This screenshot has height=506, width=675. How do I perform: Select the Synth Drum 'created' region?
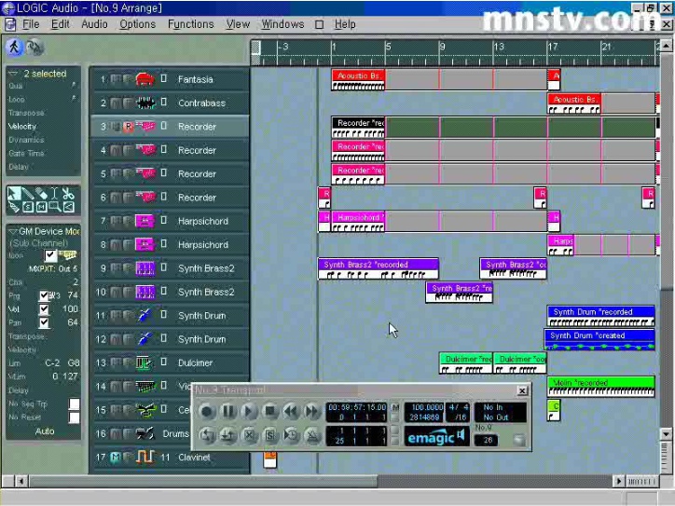[x=599, y=339]
